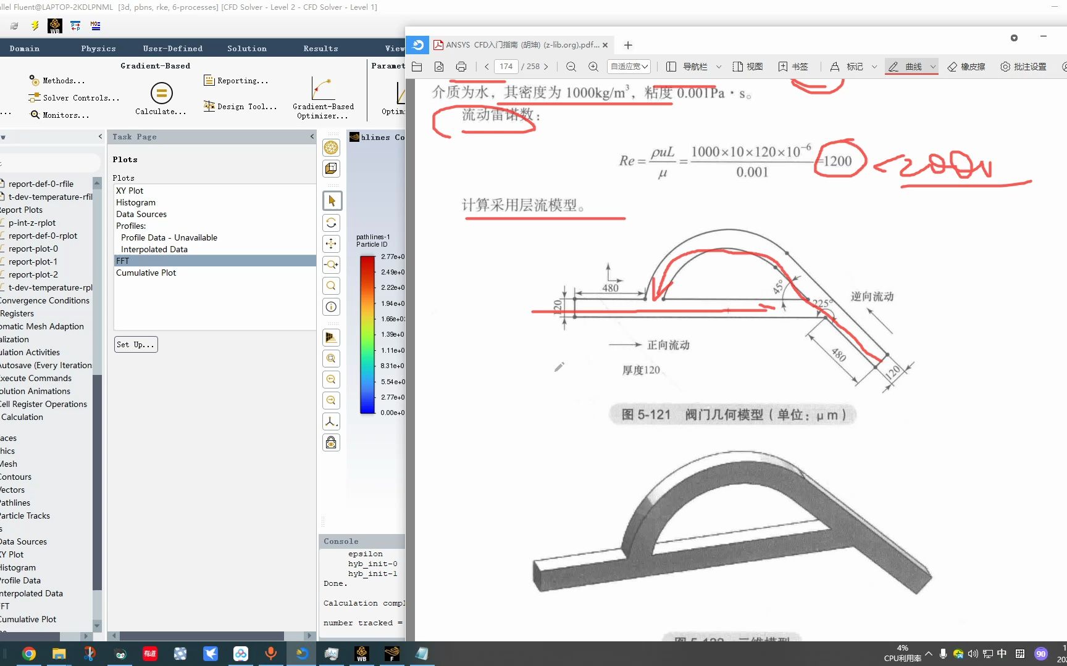Select the pan tool in the graphics sidebar

(x=332, y=244)
